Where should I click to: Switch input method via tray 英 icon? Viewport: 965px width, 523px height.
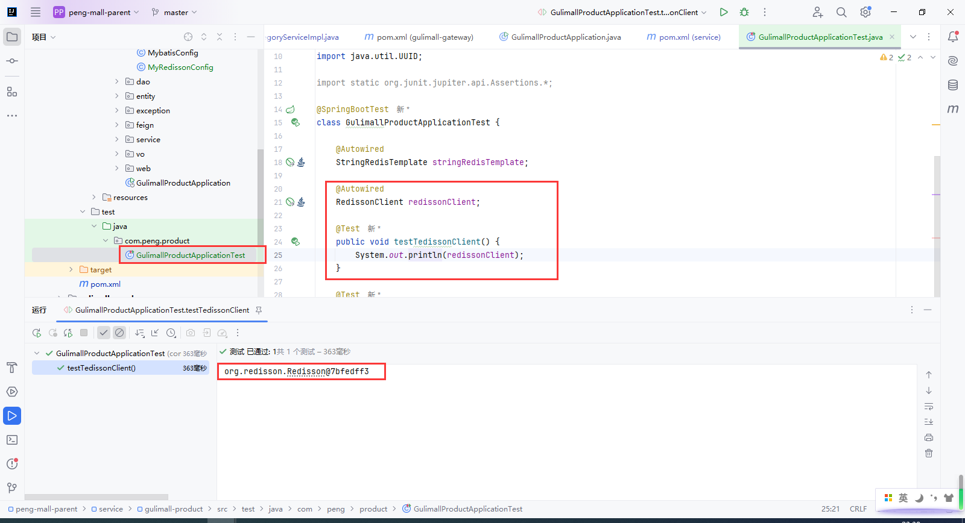903,498
